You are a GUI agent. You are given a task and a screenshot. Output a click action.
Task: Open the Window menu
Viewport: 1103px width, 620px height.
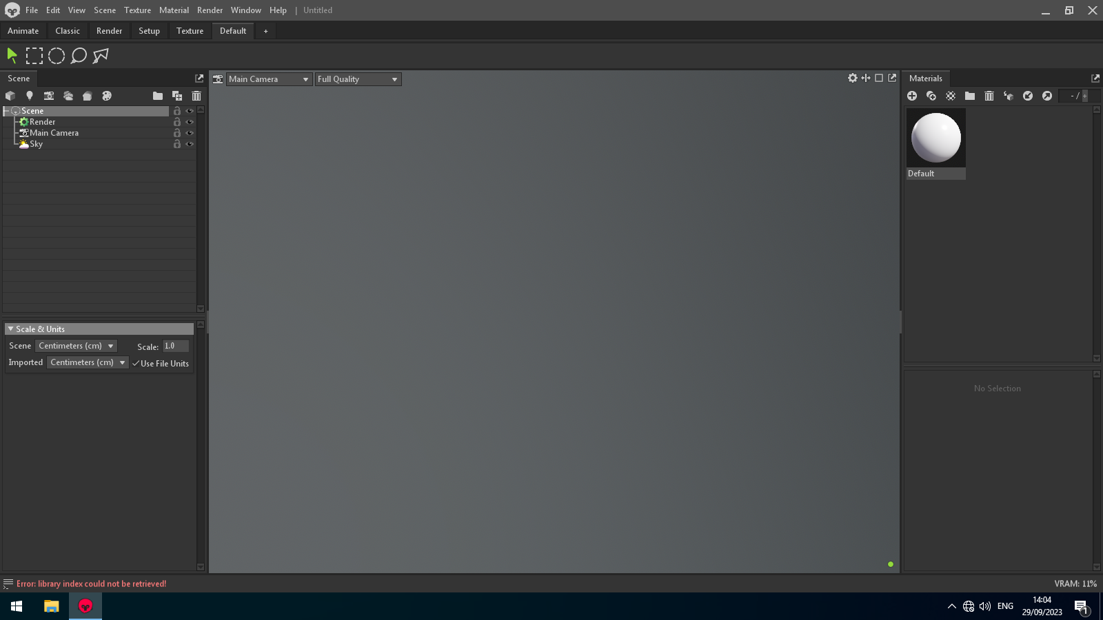(x=246, y=10)
